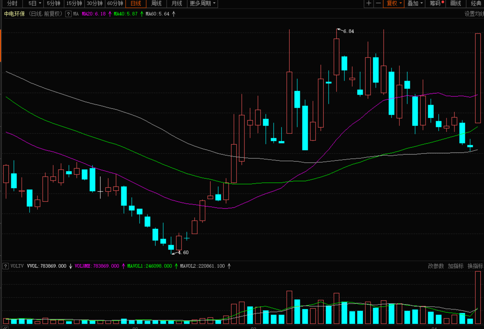This screenshot has height=329, width=484.
Task: Select the 15分钟 period tab
Action: coord(74,3)
